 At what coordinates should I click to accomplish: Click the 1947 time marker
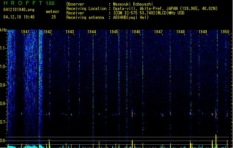coord(158,32)
